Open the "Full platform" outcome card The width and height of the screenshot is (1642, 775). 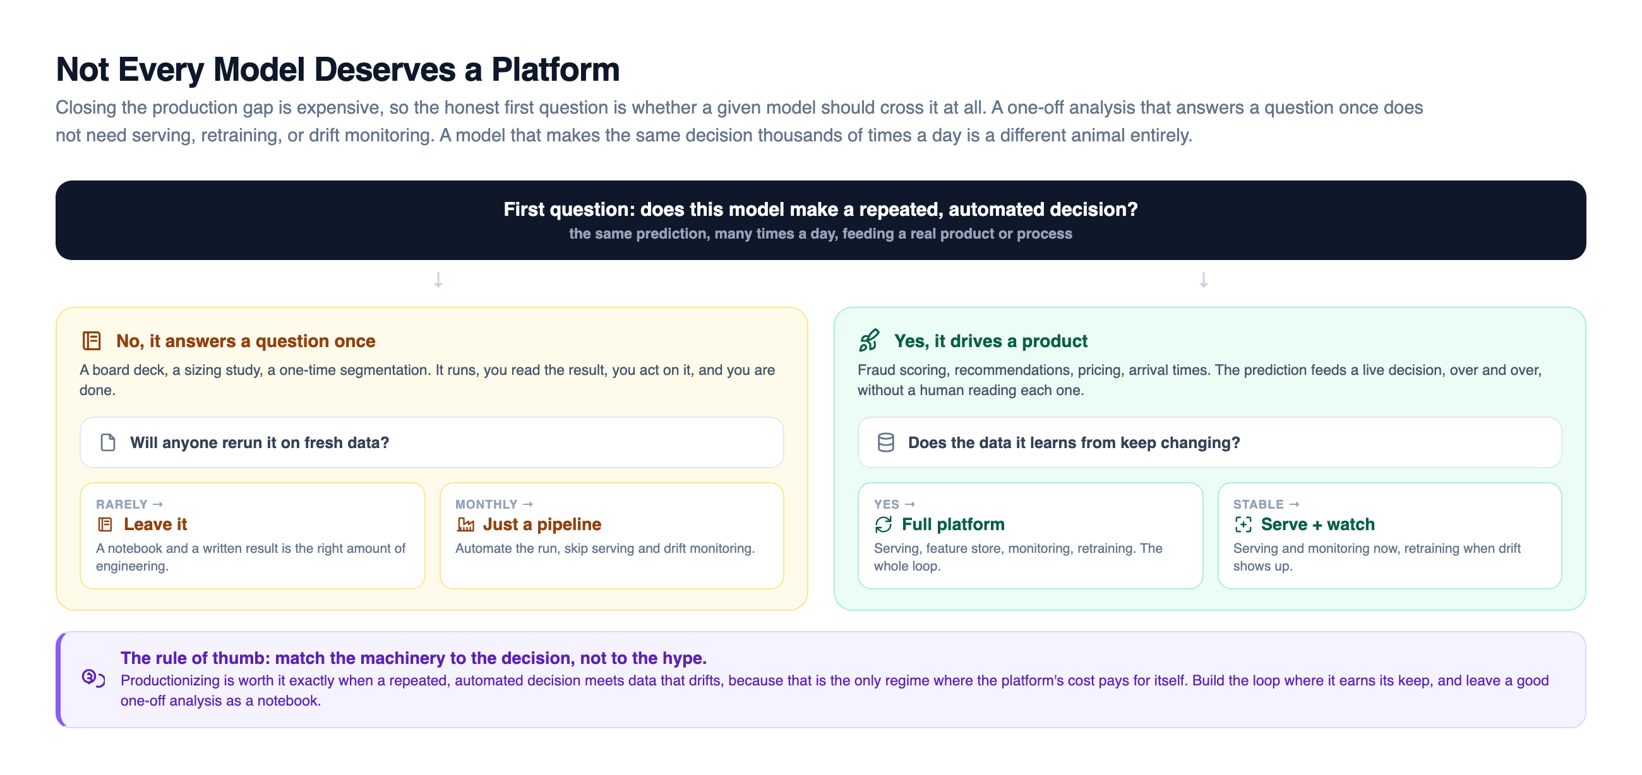1030,536
